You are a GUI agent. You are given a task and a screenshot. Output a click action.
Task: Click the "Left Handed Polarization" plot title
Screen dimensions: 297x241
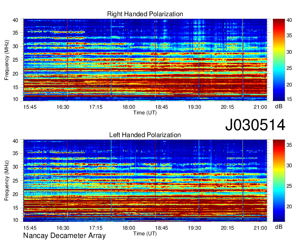point(145,135)
